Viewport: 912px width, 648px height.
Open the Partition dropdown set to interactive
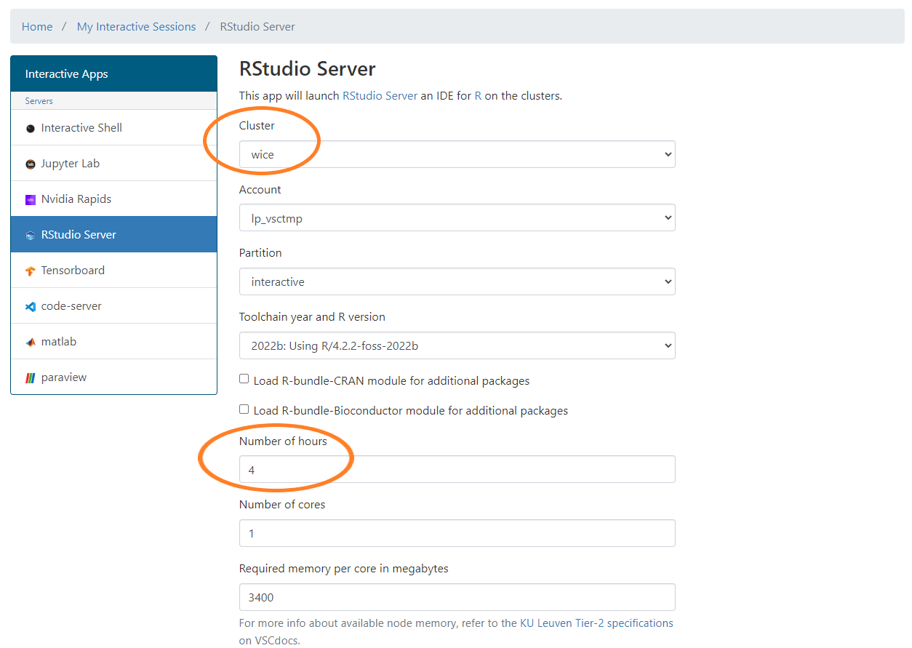[x=457, y=281]
